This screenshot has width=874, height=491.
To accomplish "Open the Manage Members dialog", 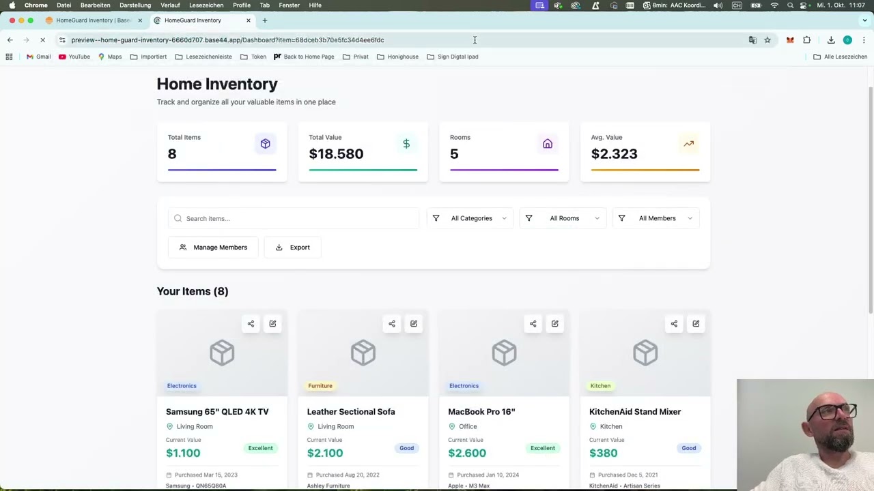I will pyautogui.click(x=213, y=248).
